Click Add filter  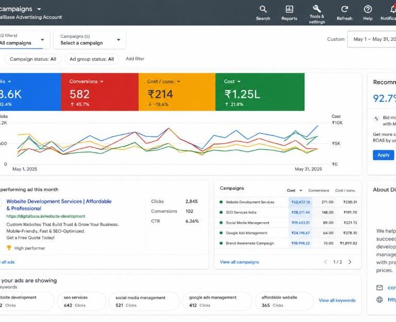pyautogui.click(x=135, y=59)
